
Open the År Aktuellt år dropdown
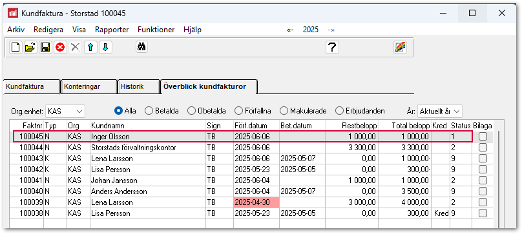[x=440, y=111]
